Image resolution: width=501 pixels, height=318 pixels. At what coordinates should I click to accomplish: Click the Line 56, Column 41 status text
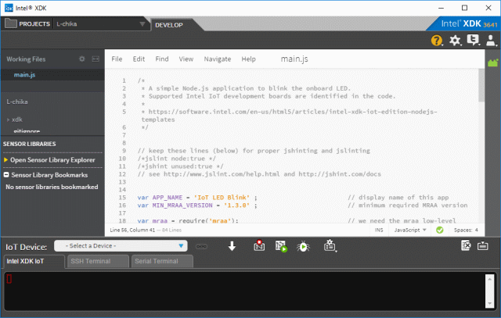click(x=132, y=230)
